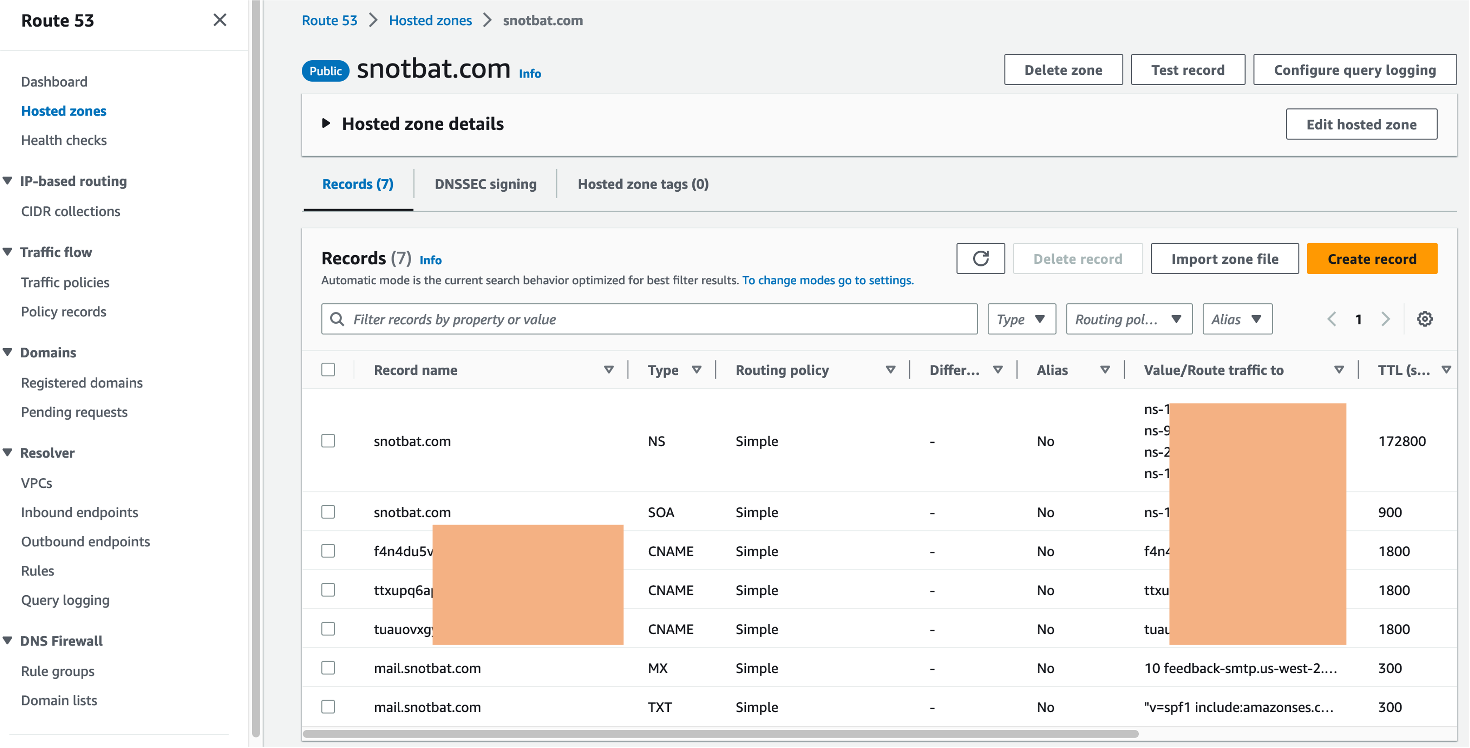Click the Test record button
Screen dimensions: 1470x748
click(1187, 69)
